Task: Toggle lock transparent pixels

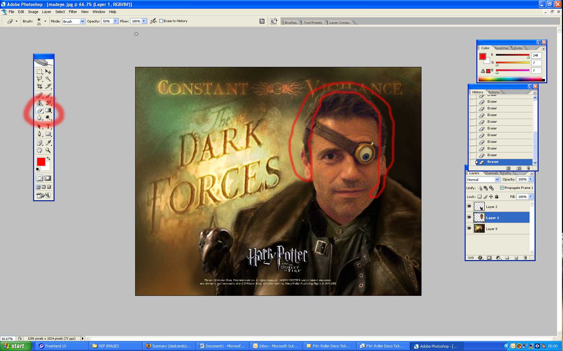Action: pyautogui.click(x=479, y=197)
